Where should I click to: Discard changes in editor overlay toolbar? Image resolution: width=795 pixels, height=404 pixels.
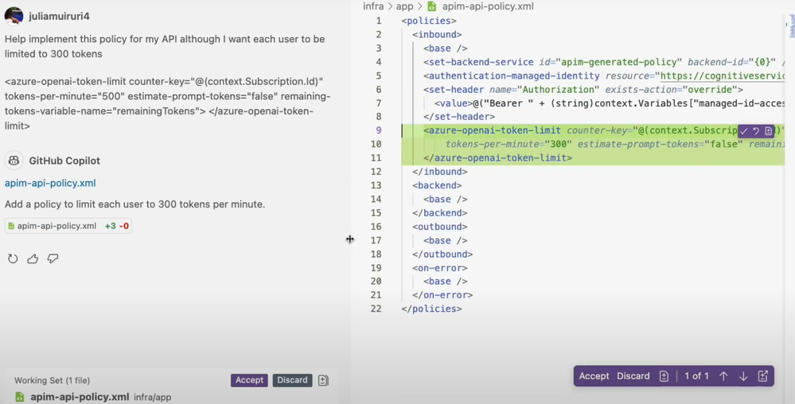tap(633, 376)
